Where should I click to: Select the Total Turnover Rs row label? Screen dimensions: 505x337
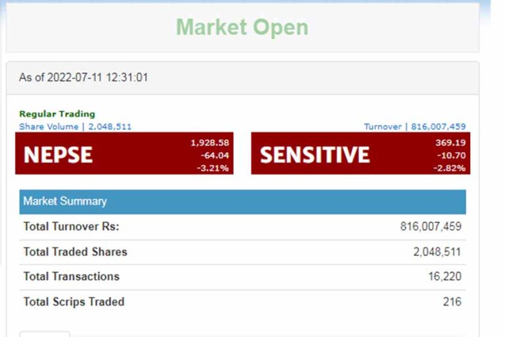click(x=71, y=226)
